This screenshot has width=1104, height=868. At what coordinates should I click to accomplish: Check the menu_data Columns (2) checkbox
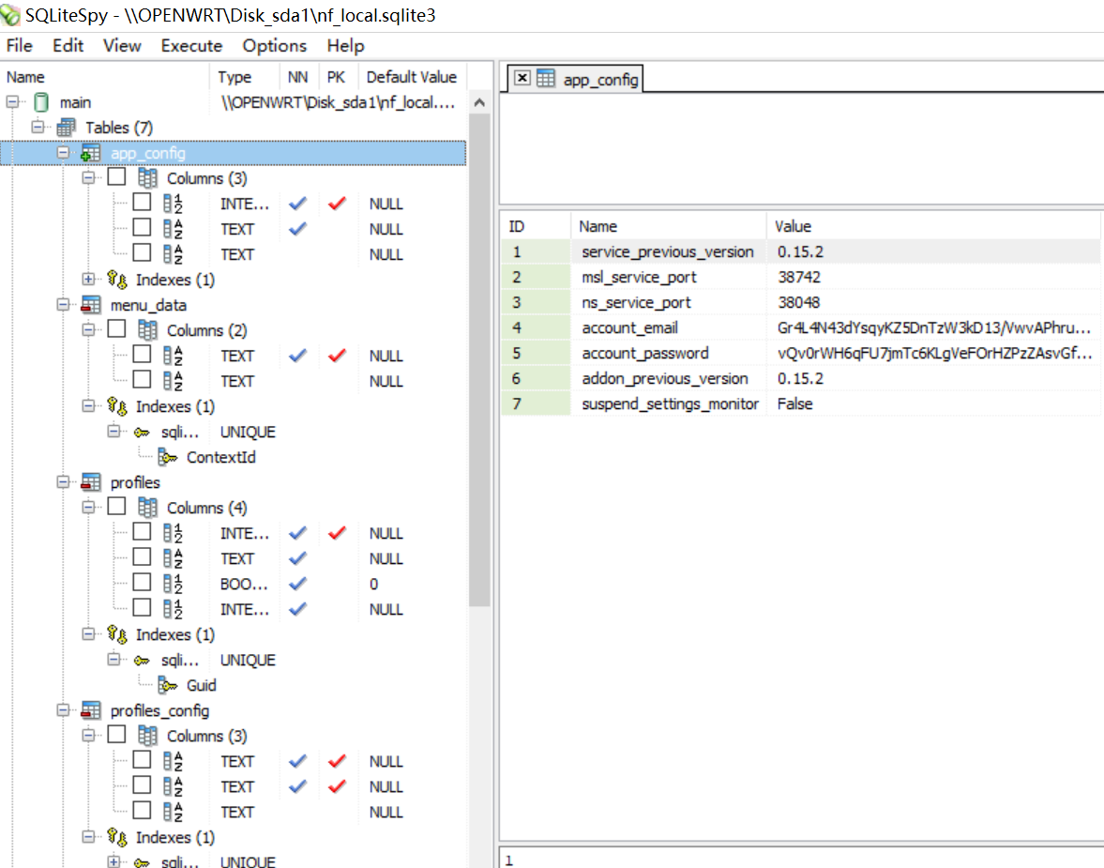[x=117, y=329]
